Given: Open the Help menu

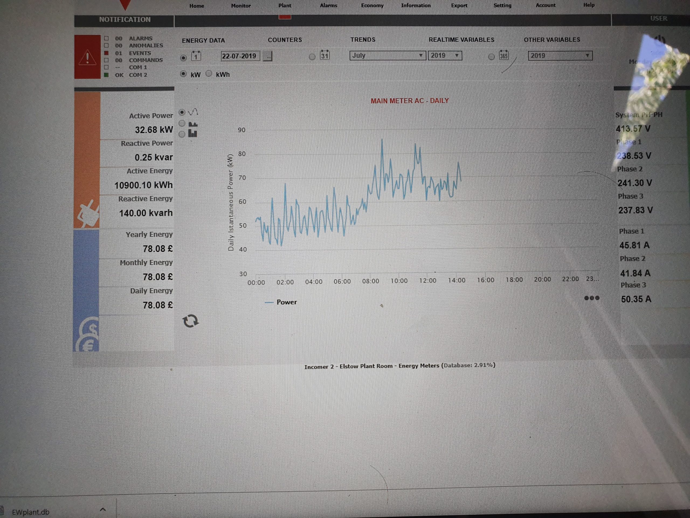Looking at the screenshot, I should (x=589, y=5).
